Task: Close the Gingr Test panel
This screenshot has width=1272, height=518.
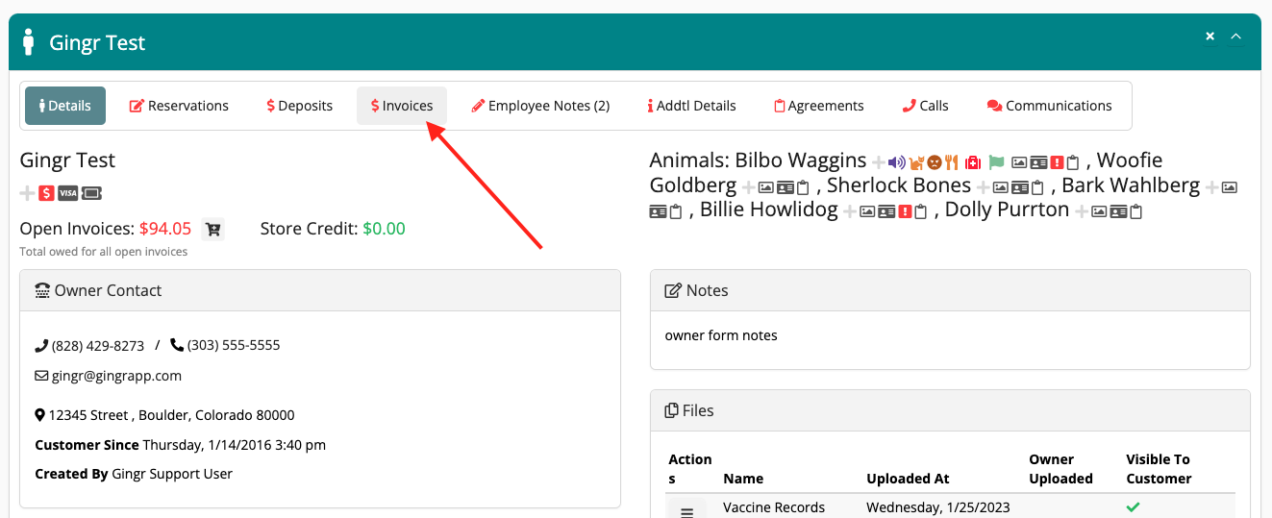Action: [x=1210, y=37]
